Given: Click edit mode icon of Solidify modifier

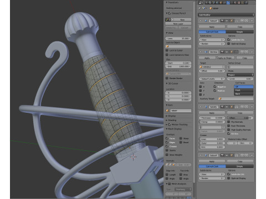Looking at the screenshot, I should (x=232, y=107).
